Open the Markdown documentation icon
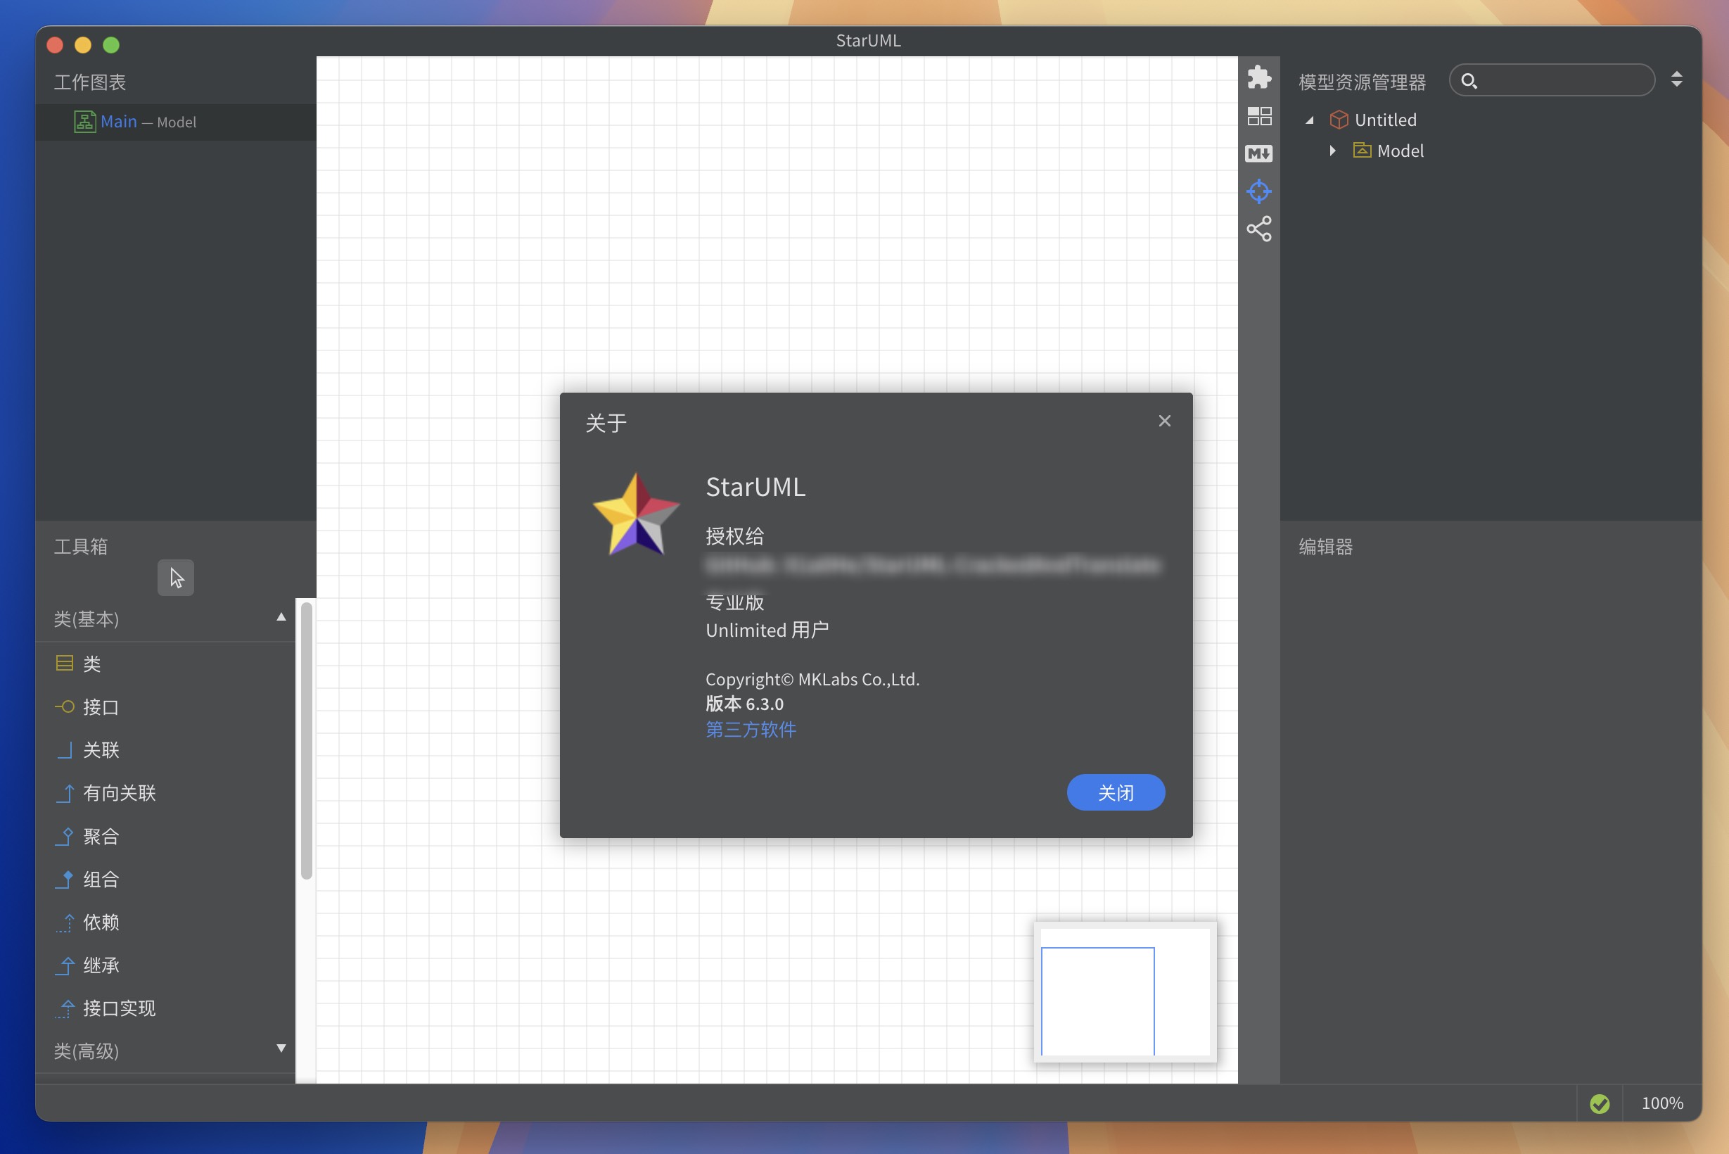 [x=1259, y=154]
